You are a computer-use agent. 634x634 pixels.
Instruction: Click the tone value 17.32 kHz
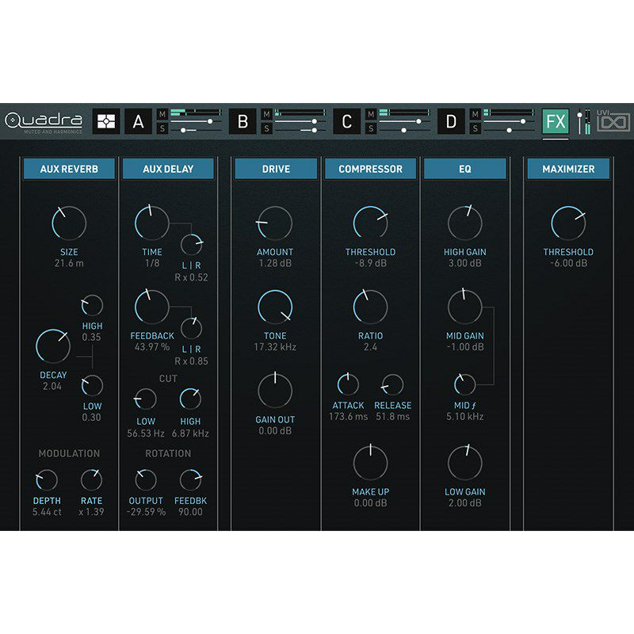[275, 347]
